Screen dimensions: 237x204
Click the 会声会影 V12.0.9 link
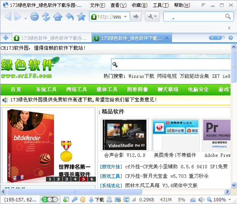point(124,155)
